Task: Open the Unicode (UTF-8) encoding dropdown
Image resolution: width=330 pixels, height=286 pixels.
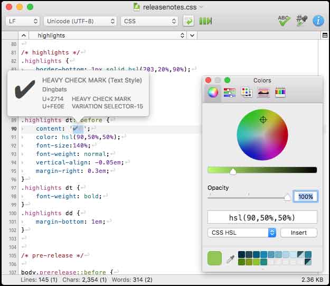Action: coord(80,21)
